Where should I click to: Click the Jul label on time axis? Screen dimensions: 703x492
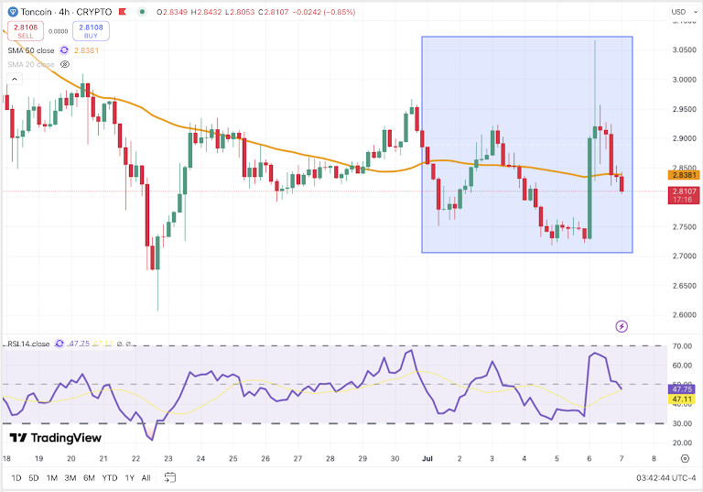point(427,458)
